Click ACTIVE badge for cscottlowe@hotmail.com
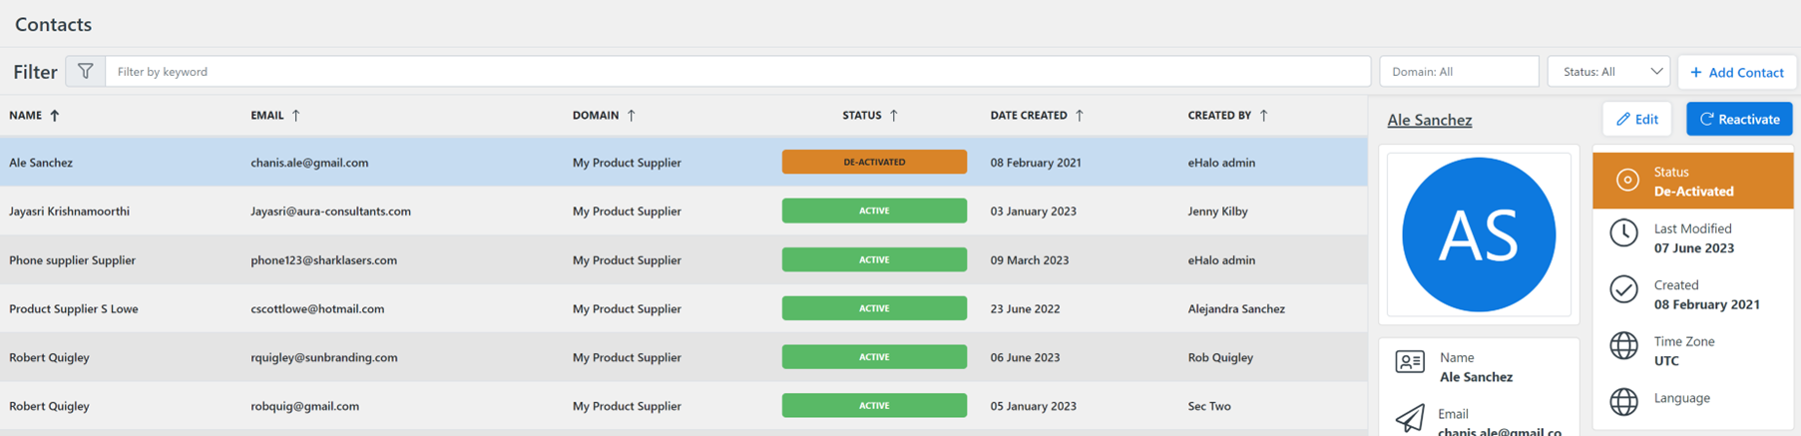The width and height of the screenshot is (1801, 436). (874, 308)
